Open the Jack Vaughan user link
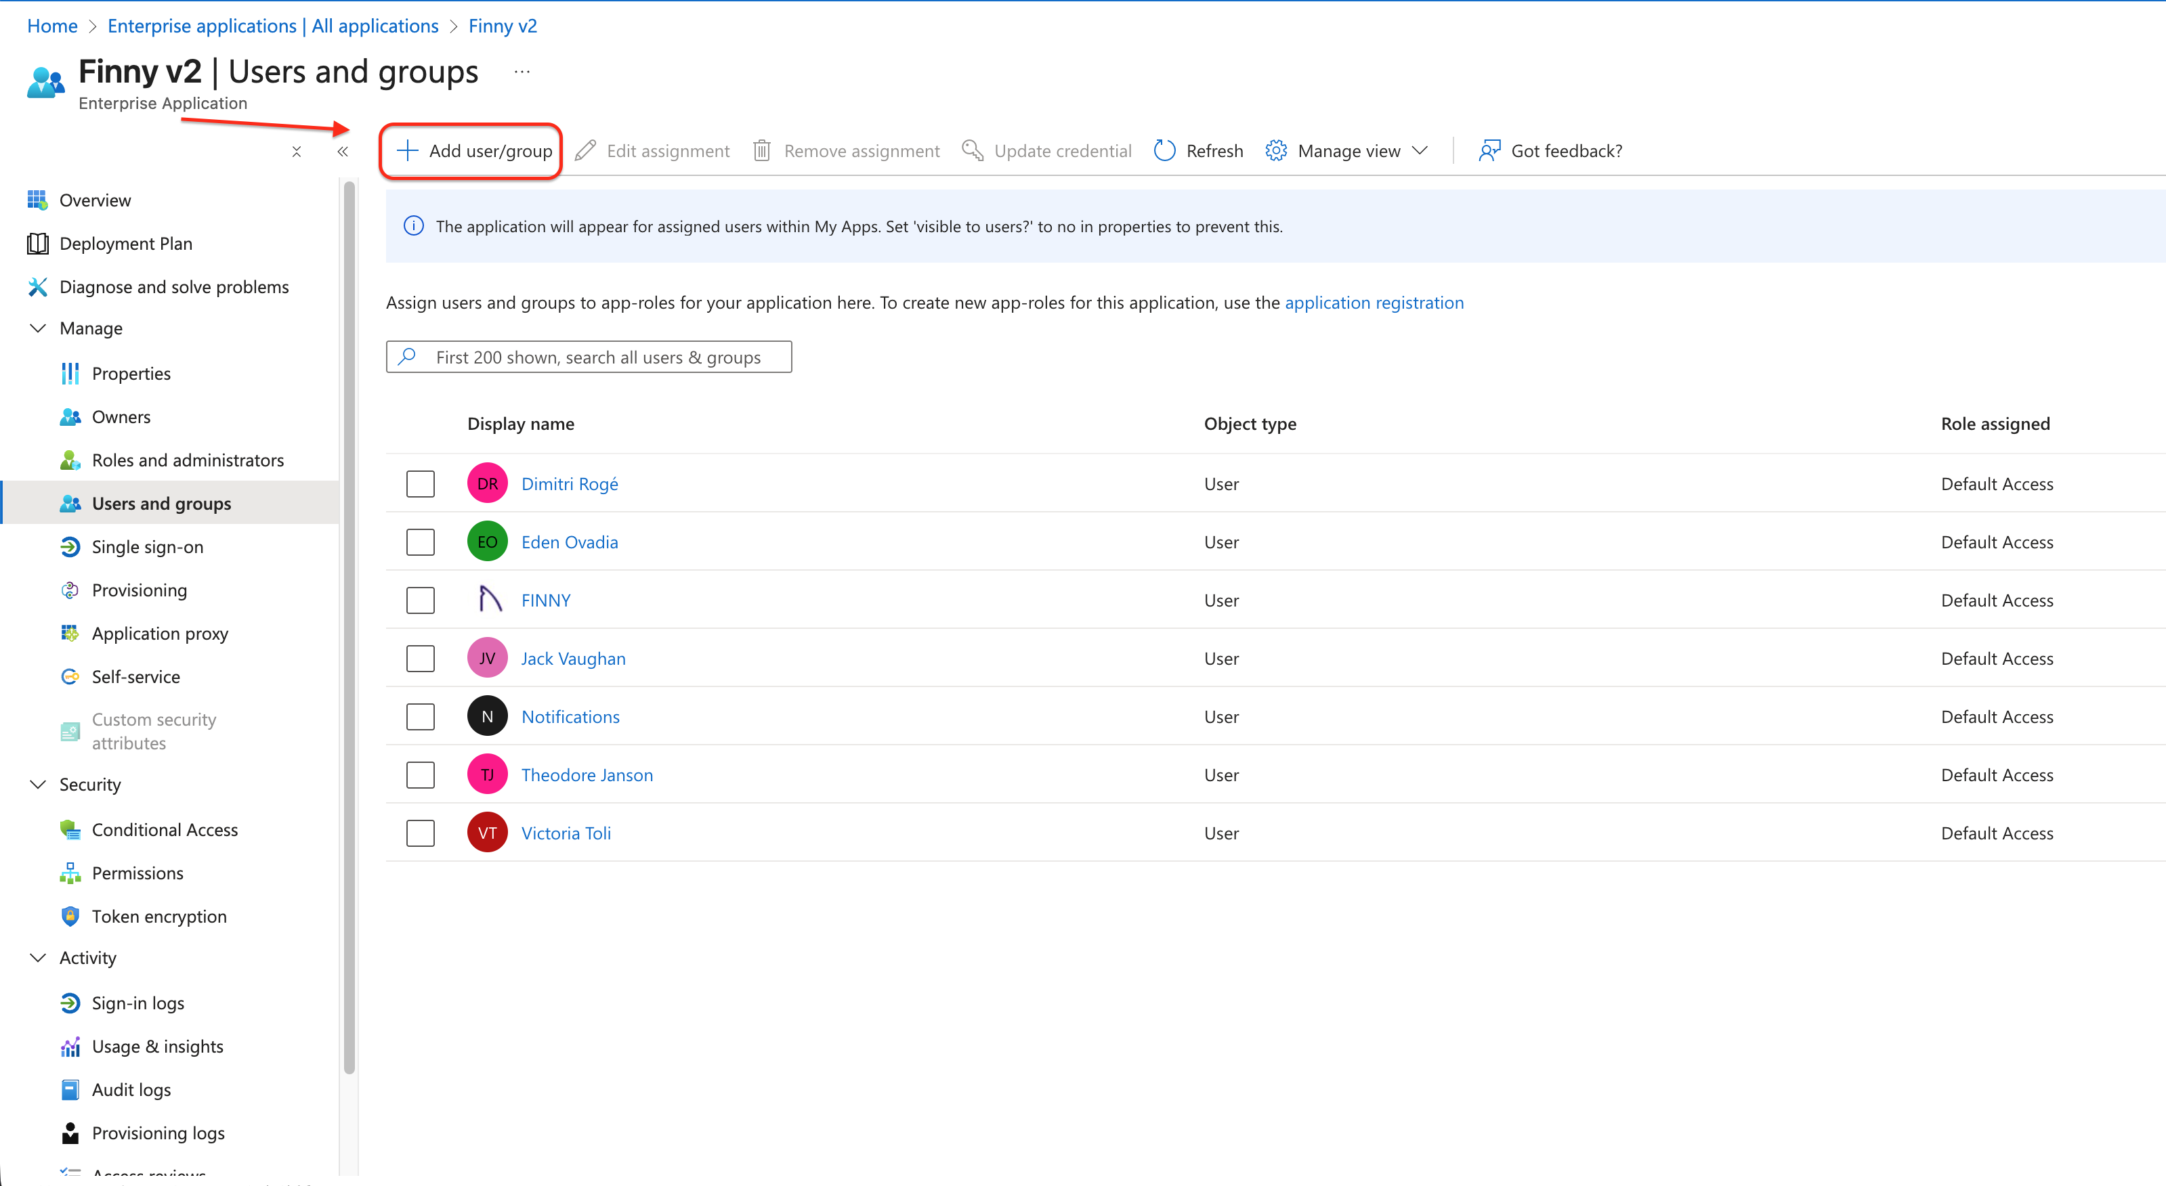The image size is (2166, 1186). [x=574, y=659]
